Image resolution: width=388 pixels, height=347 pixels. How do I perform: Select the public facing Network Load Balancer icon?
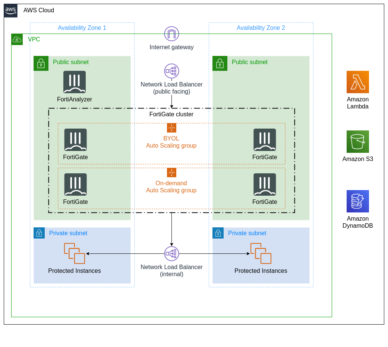click(171, 71)
